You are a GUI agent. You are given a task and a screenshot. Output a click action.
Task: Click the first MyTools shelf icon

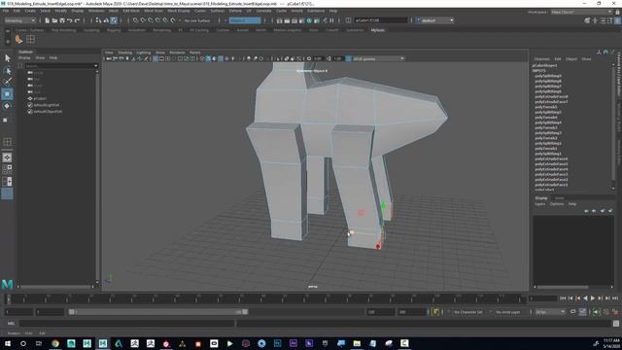[x=18, y=39]
